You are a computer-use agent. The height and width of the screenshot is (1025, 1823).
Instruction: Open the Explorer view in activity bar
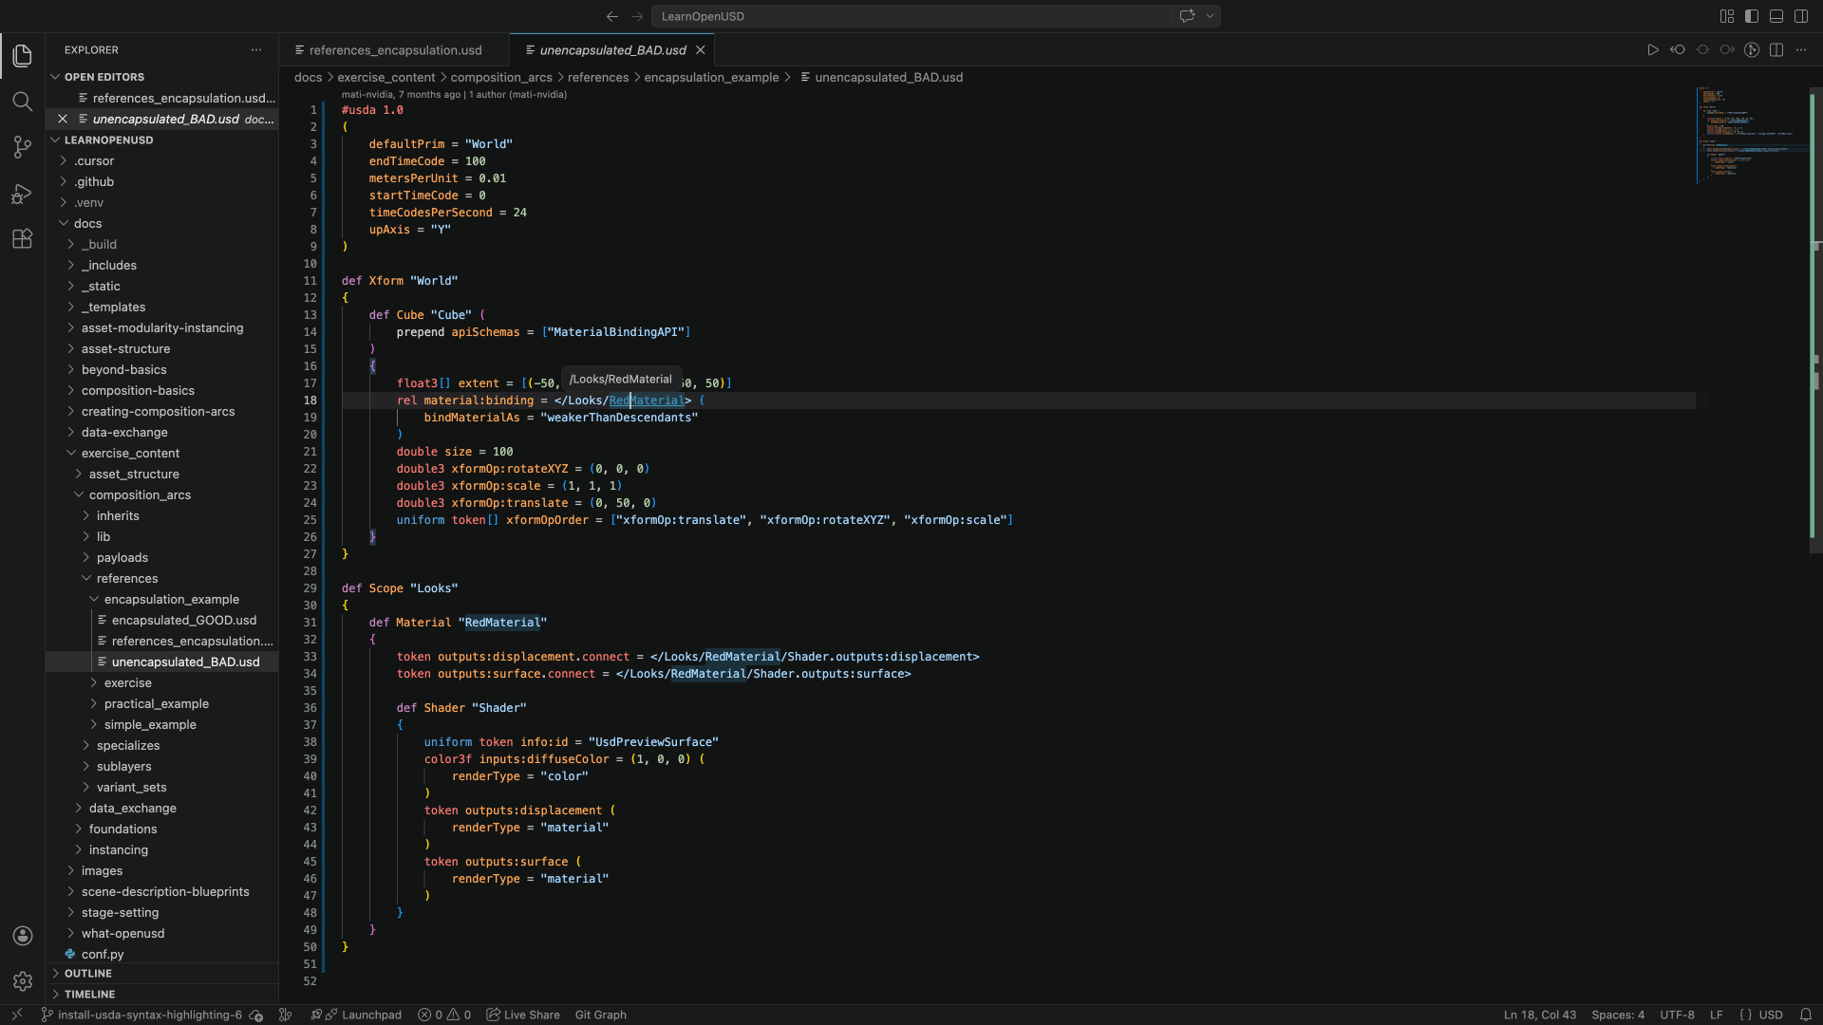tap(23, 56)
